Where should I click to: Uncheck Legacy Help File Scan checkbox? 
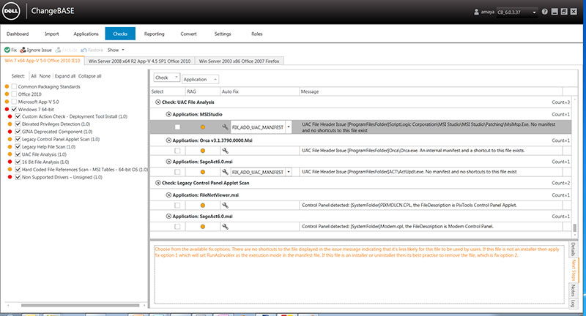point(18,146)
